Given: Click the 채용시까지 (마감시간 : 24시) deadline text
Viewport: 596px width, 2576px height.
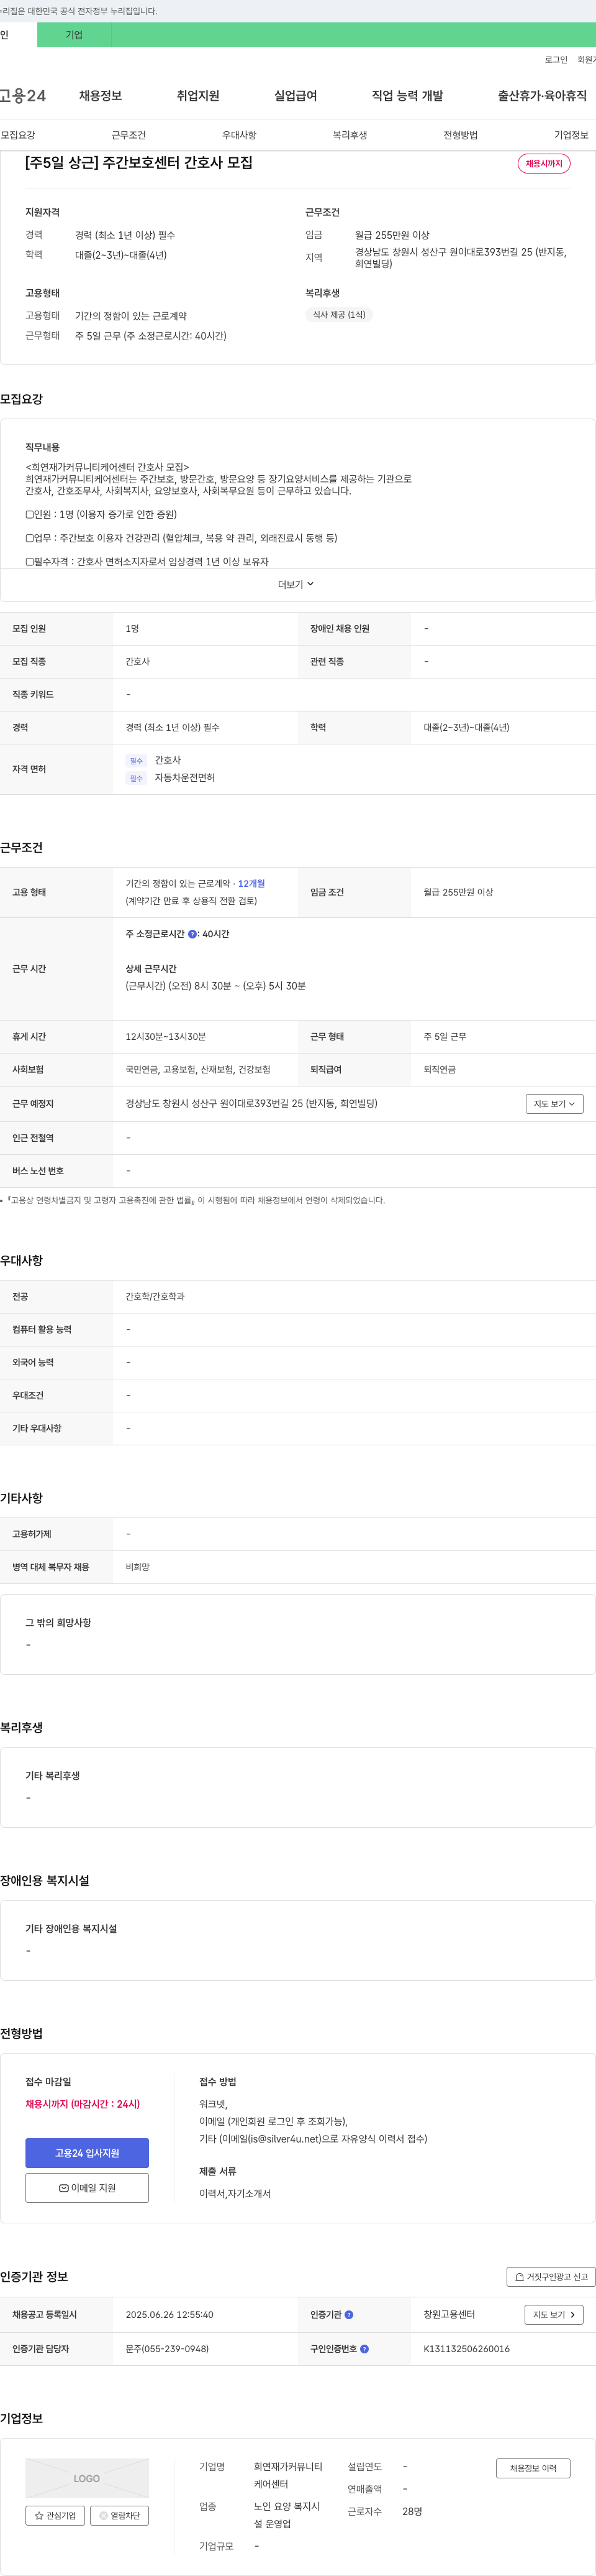Looking at the screenshot, I should pyautogui.click(x=83, y=2104).
